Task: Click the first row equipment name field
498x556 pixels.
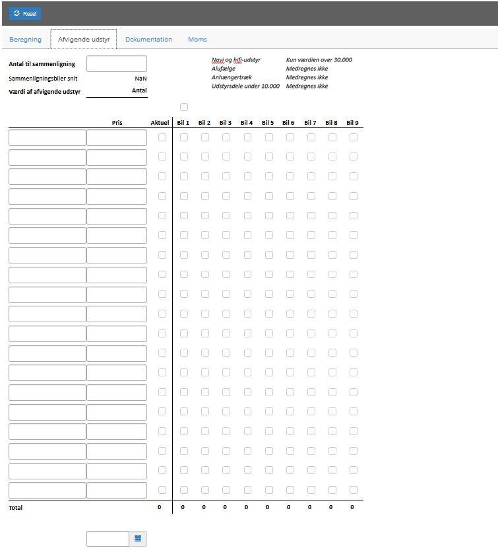Action: 47,137
